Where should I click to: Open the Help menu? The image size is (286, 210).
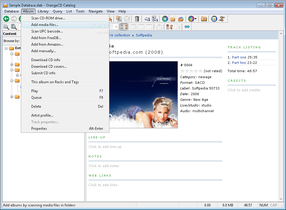pyautogui.click(x=122, y=11)
